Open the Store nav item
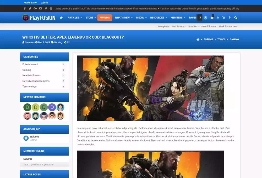 [89, 18]
